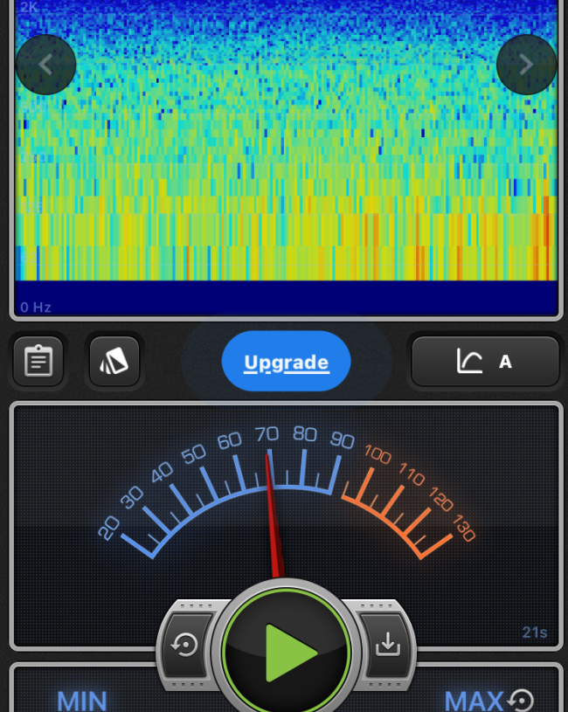Click the reset arrow beside MAX
This screenshot has width=568, height=712.
[522, 700]
